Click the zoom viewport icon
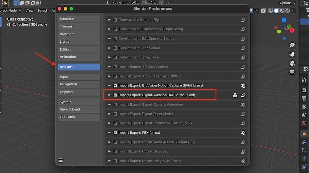Viewport: 309px width, 173px height. pyautogui.click(x=292, y=45)
